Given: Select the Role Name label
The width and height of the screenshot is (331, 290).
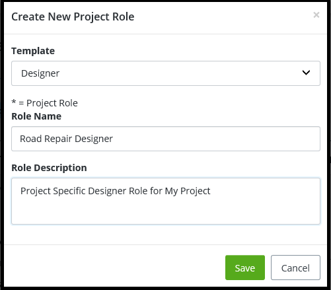Looking at the screenshot, I should pos(36,116).
